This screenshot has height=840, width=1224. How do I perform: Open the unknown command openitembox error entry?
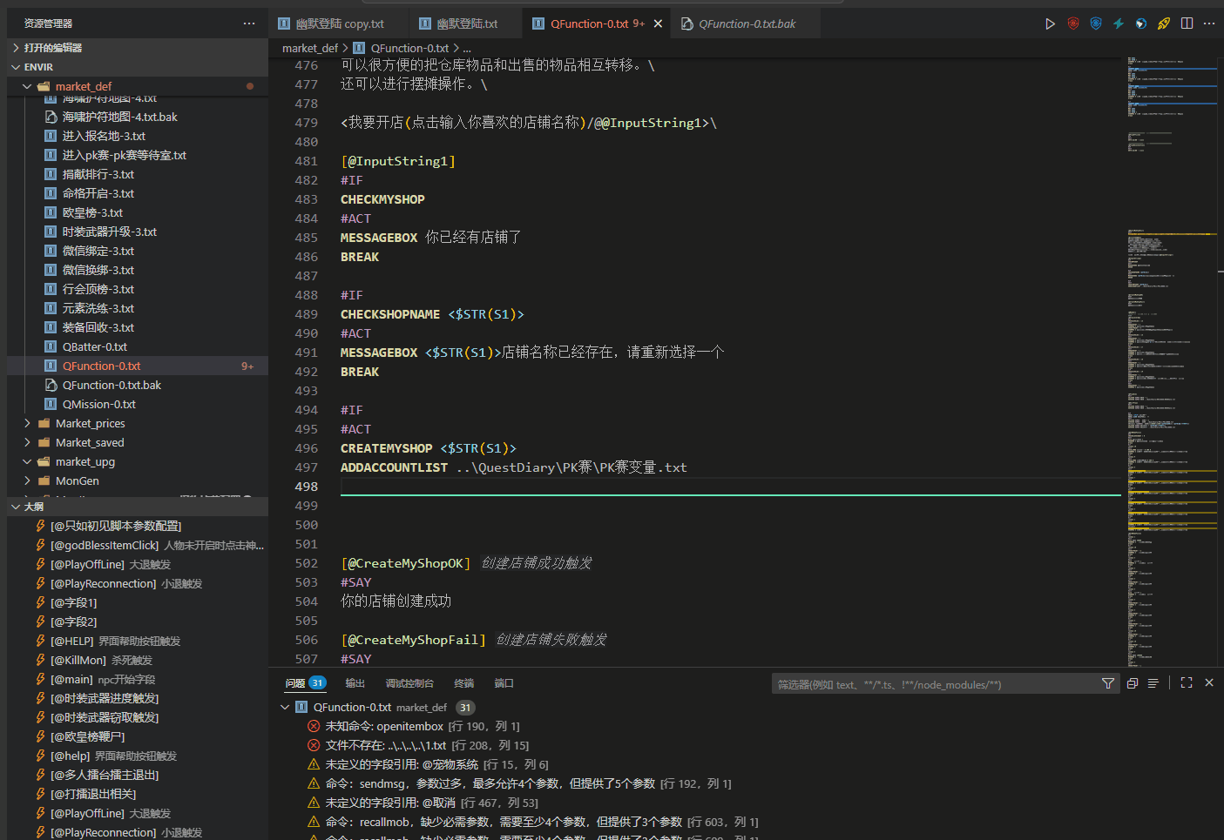coord(384,727)
